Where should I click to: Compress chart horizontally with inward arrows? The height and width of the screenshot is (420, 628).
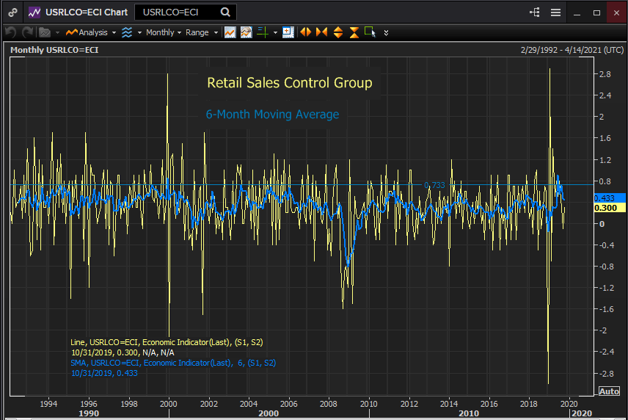[321, 32]
